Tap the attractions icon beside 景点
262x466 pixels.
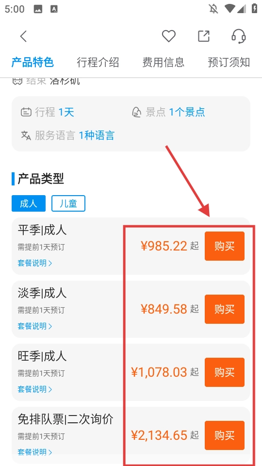[136, 112]
